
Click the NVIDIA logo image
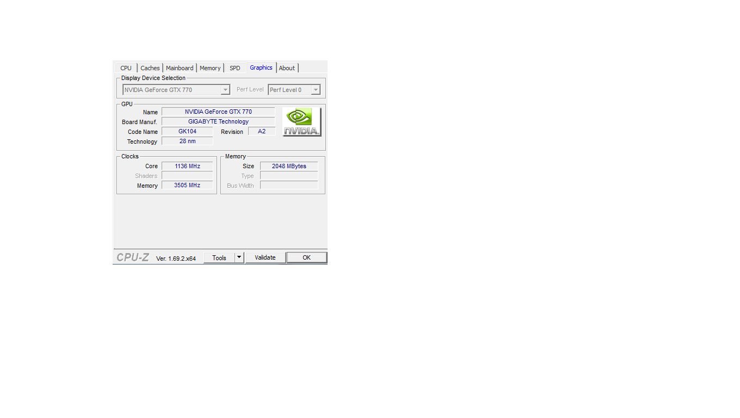coord(302,122)
